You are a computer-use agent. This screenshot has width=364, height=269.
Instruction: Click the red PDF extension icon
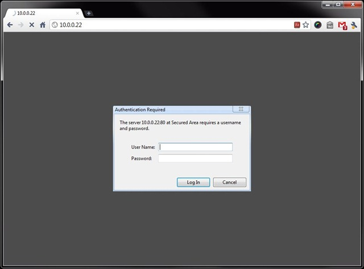(x=297, y=25)
